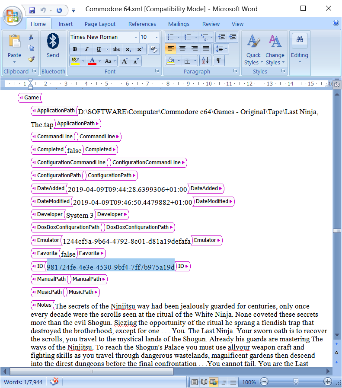
Task: Open Microsoft Office Word Help
Action: tap(336, 23)
